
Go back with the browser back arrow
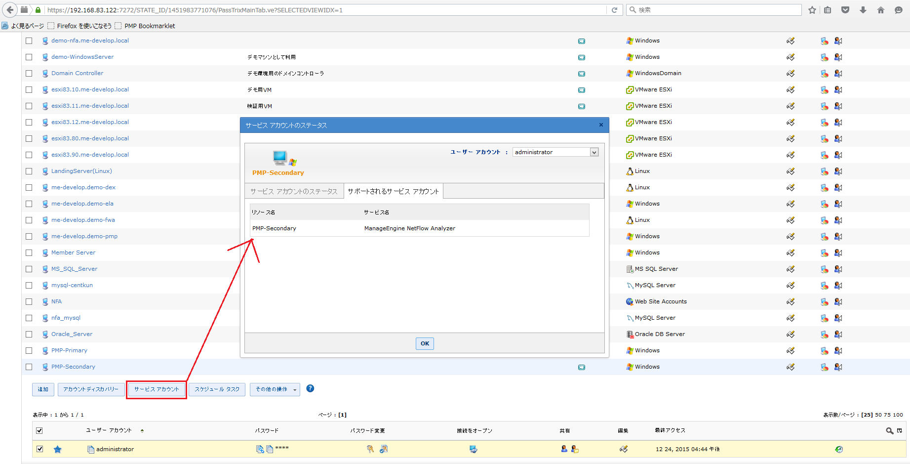point(10,10)
